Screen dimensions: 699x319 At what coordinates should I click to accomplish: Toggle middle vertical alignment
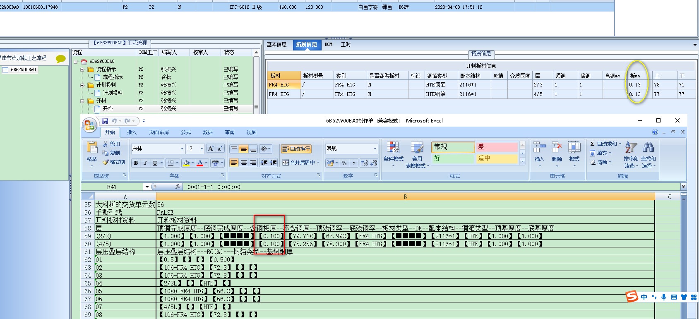pyautogui.click(x=244, y=149)
